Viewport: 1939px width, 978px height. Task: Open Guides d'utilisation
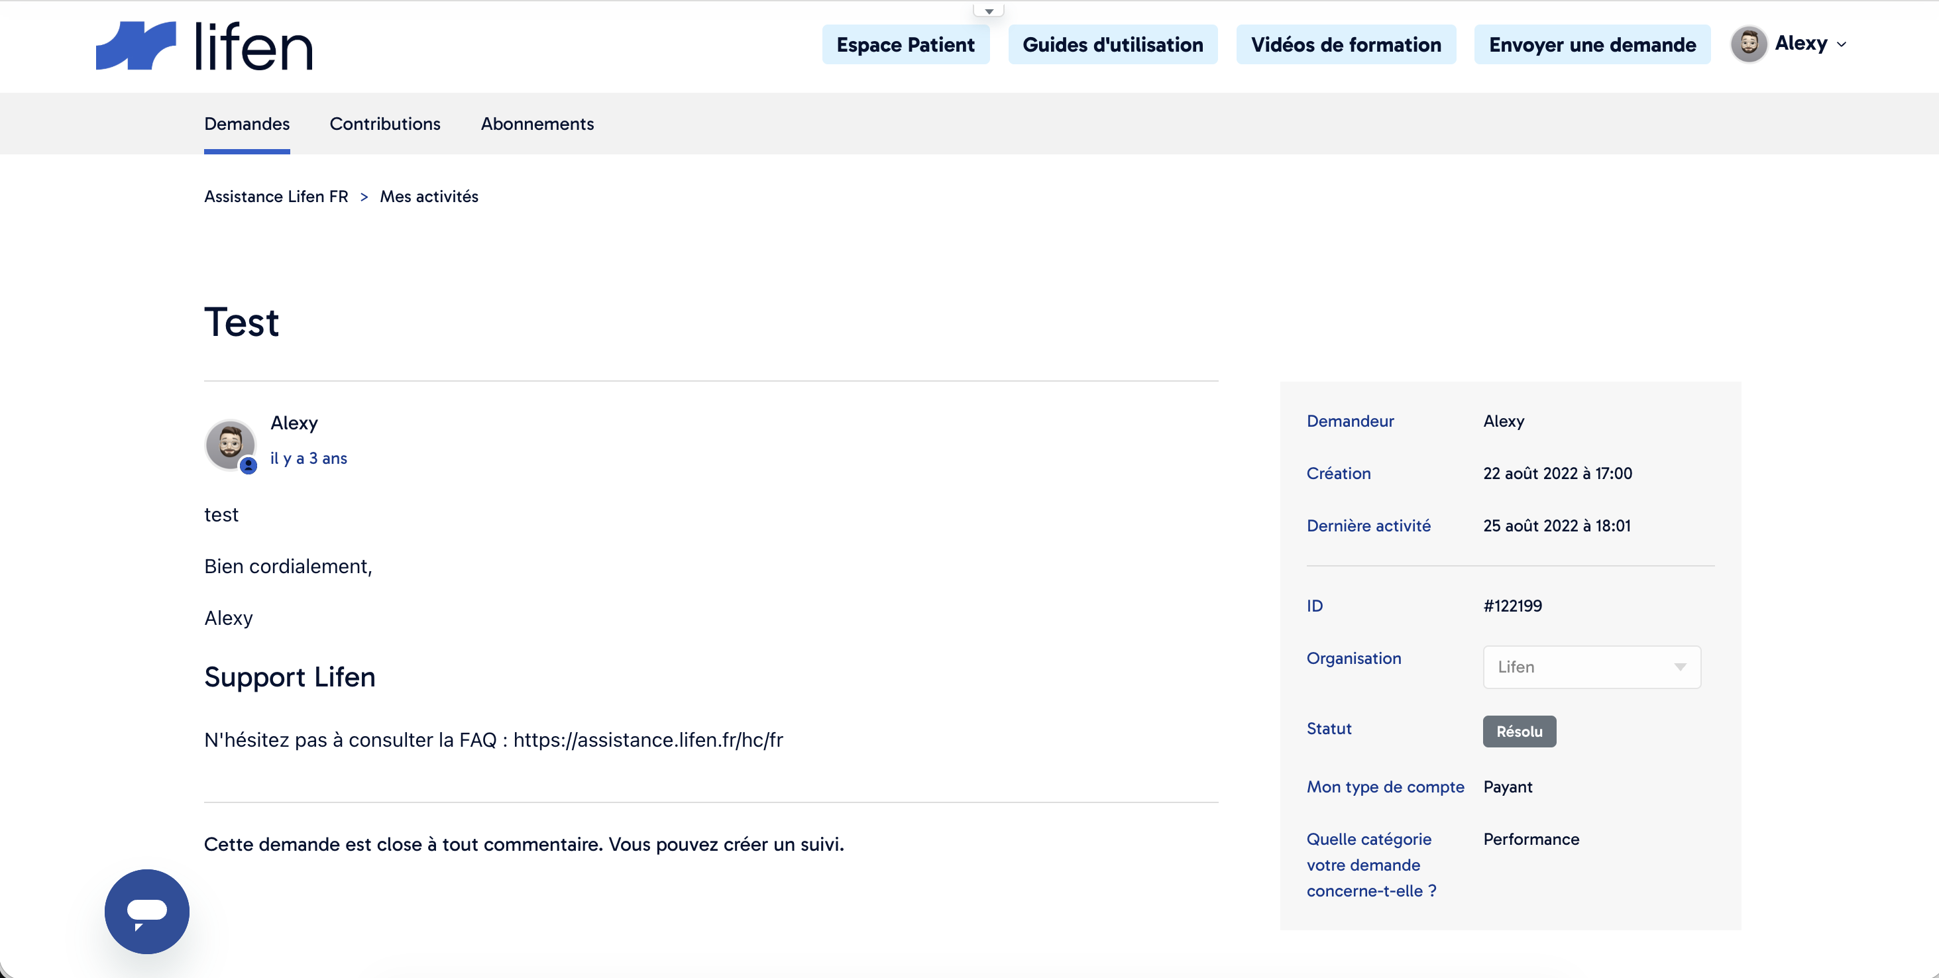point(1113,44)
